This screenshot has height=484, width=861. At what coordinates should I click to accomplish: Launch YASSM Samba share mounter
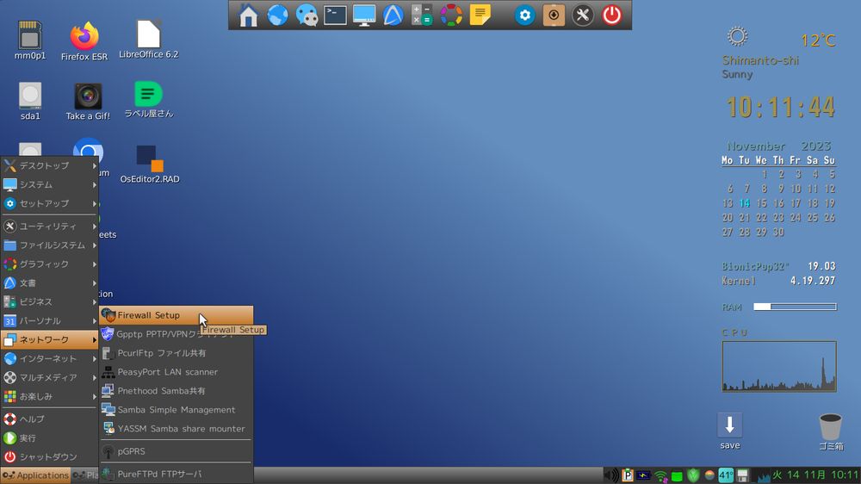tap(177, 429)
